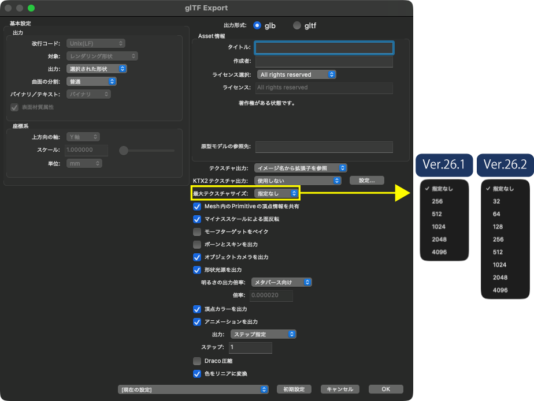Toggle 色をリニアに変換 checkbox
The image size is (534, 401).
(x=197, y=373)
